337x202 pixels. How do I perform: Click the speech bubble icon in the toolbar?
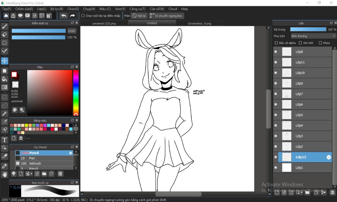[20, 16]
